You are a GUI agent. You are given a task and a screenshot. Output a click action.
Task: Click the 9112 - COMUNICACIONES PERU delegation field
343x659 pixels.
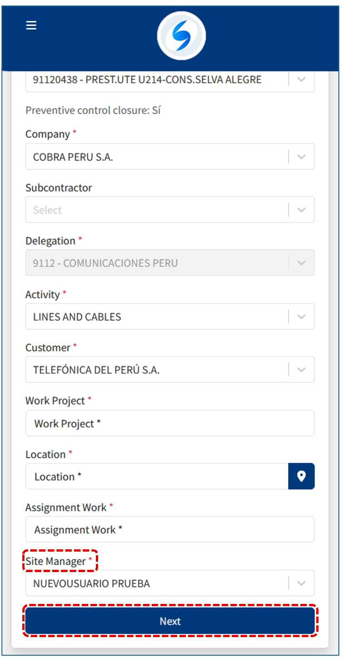(105, 263)
